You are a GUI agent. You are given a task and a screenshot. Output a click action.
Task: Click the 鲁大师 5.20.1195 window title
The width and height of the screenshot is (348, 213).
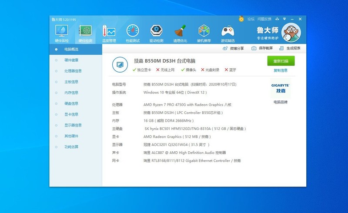tap(64, 20)
